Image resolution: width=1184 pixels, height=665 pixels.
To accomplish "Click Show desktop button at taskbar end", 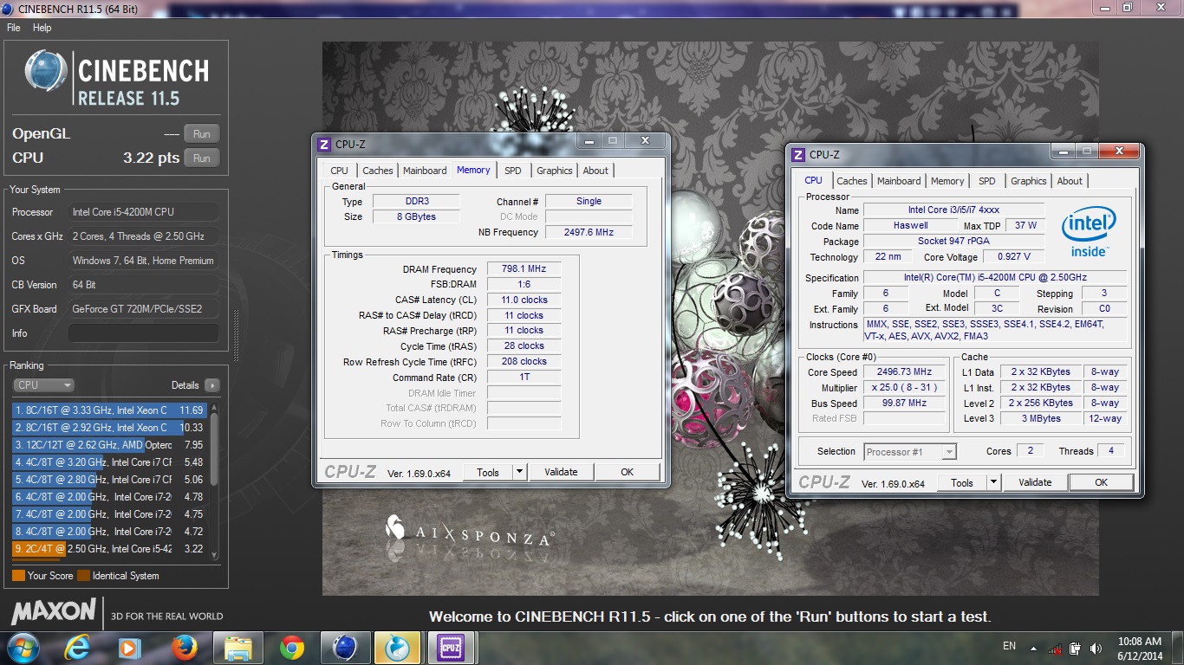I will (x=1177, y=648).
